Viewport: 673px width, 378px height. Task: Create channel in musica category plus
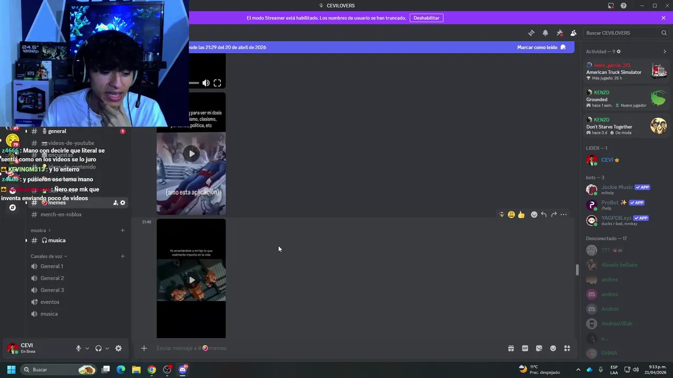pos(123,230)
